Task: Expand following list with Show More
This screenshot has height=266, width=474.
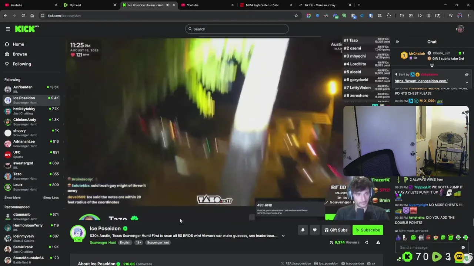Action: pos(13,198)
